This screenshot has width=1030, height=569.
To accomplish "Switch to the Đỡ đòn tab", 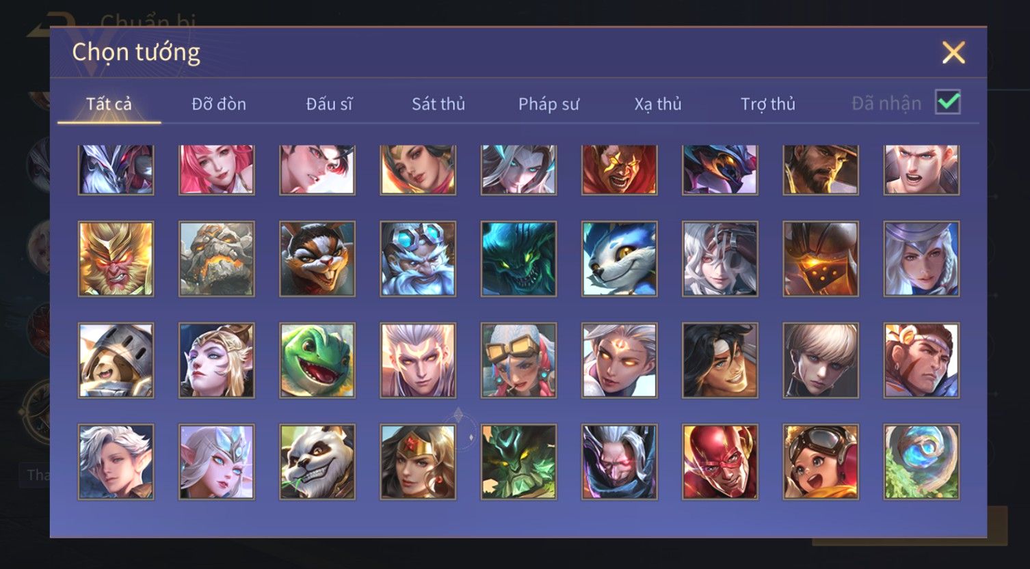I will [219, 104].
